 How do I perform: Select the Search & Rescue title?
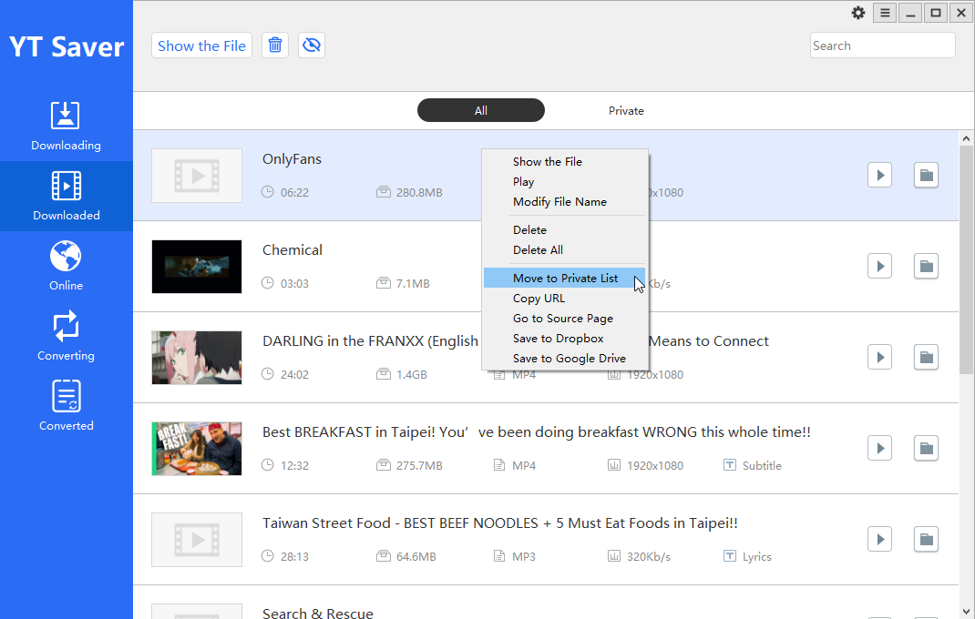coord(318,613)
